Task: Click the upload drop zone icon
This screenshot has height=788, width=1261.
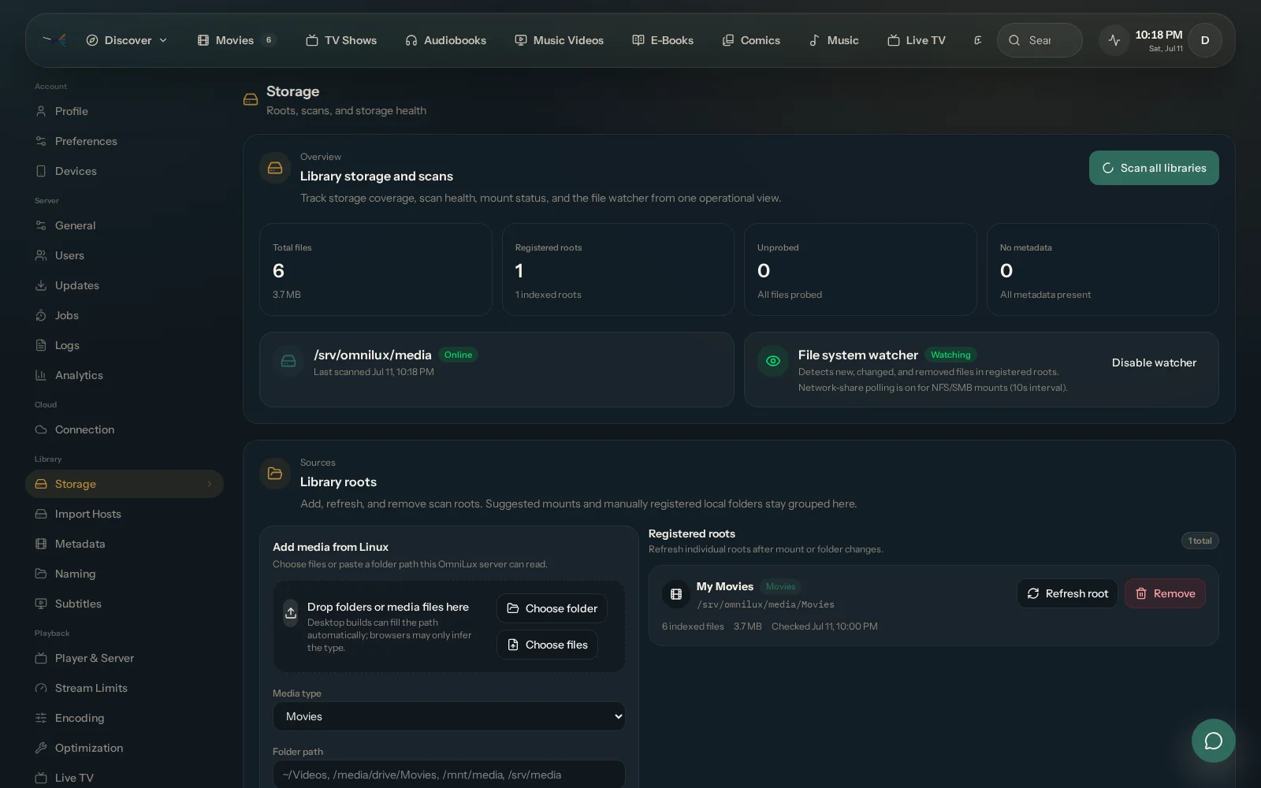Action: (291, 612)
